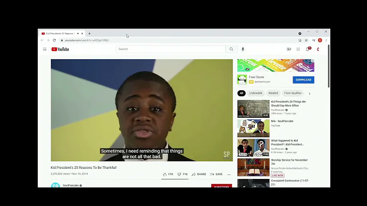The width and height of the screenshot is (367, 206).
Task: Open Crosspoint Communion video title
Action: coord(290,183)
